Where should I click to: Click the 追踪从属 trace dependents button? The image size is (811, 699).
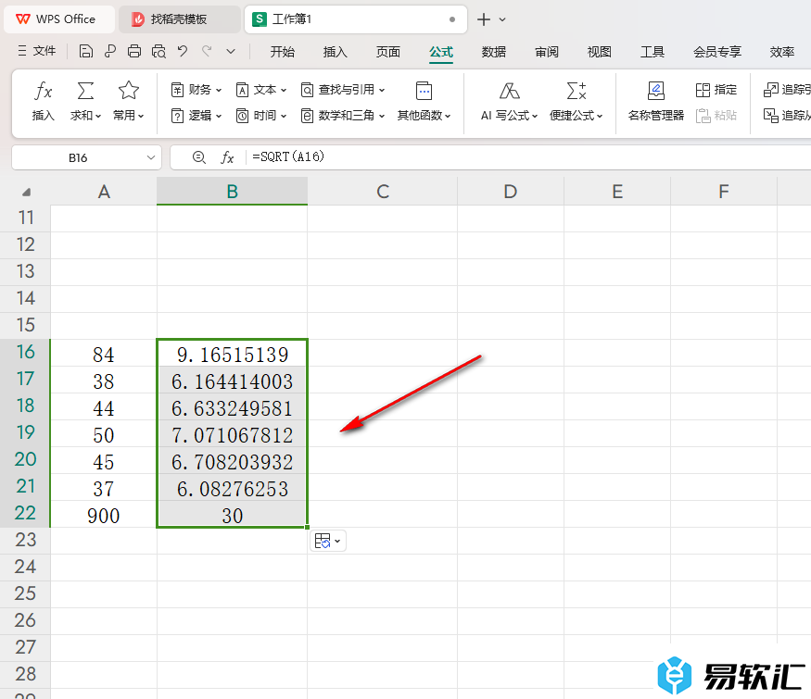click(x=787, y=115)
